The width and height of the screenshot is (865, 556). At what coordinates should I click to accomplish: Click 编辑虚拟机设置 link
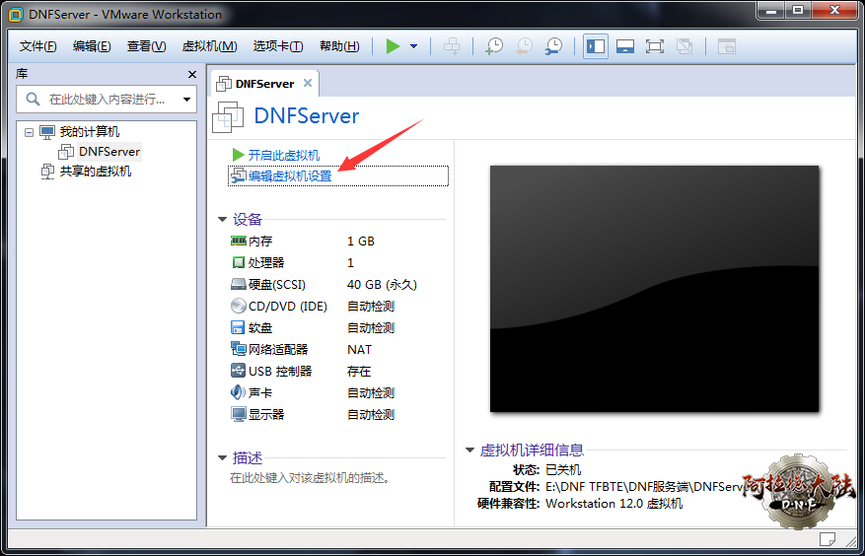click(289, 176)
